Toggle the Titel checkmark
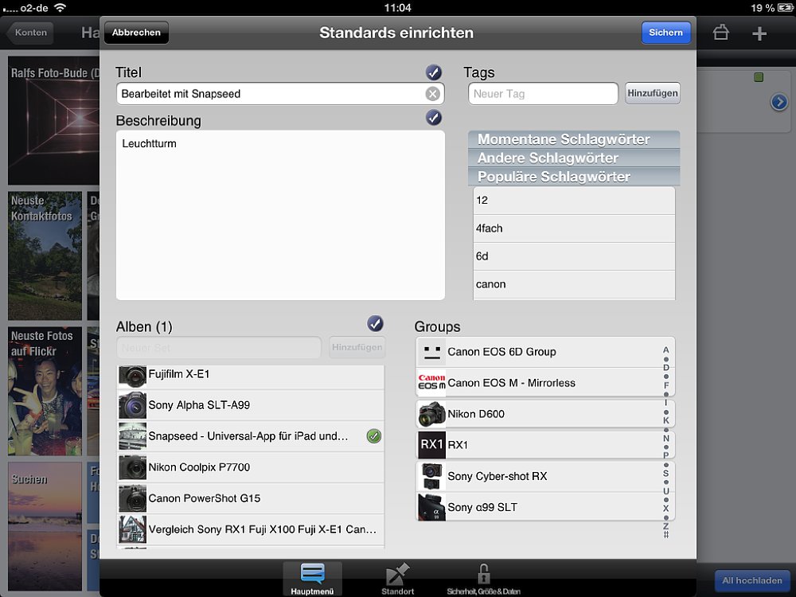796x597 pixels. click(x=434, y=72)
